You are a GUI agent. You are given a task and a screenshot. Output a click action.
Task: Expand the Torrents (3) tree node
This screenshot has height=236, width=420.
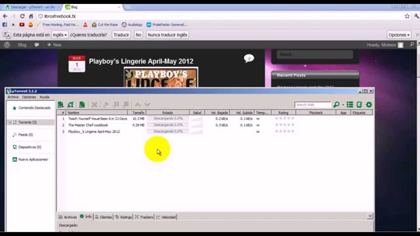[10, 122]
